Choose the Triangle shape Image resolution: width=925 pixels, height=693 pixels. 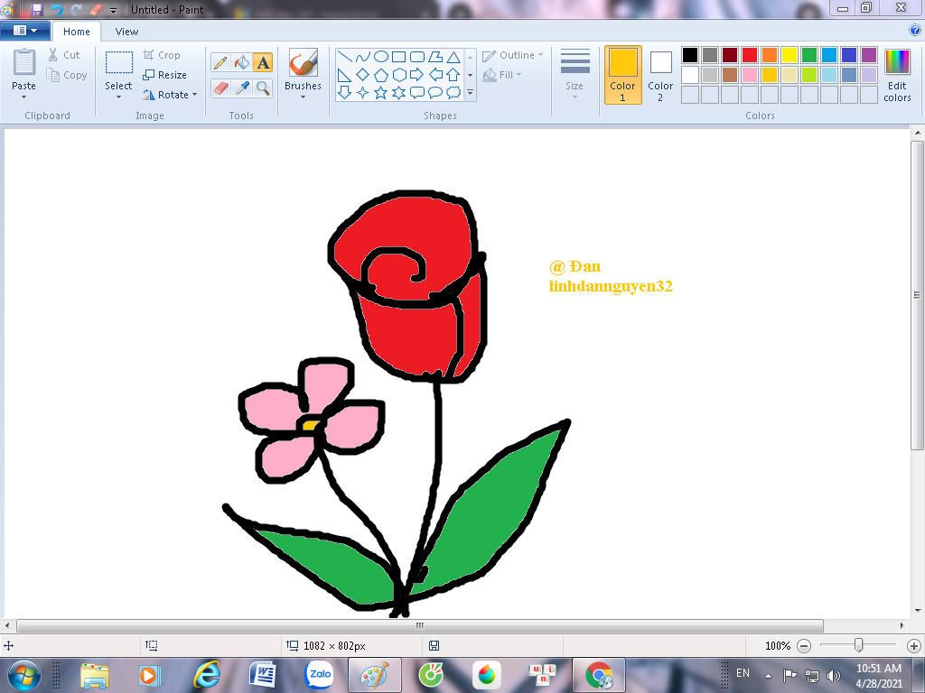[453, 57]
